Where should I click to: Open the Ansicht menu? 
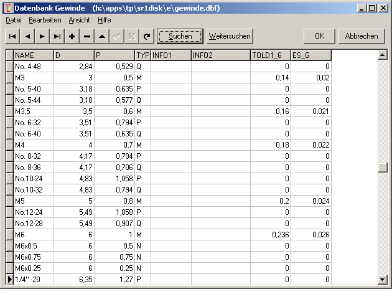point(80,20)
